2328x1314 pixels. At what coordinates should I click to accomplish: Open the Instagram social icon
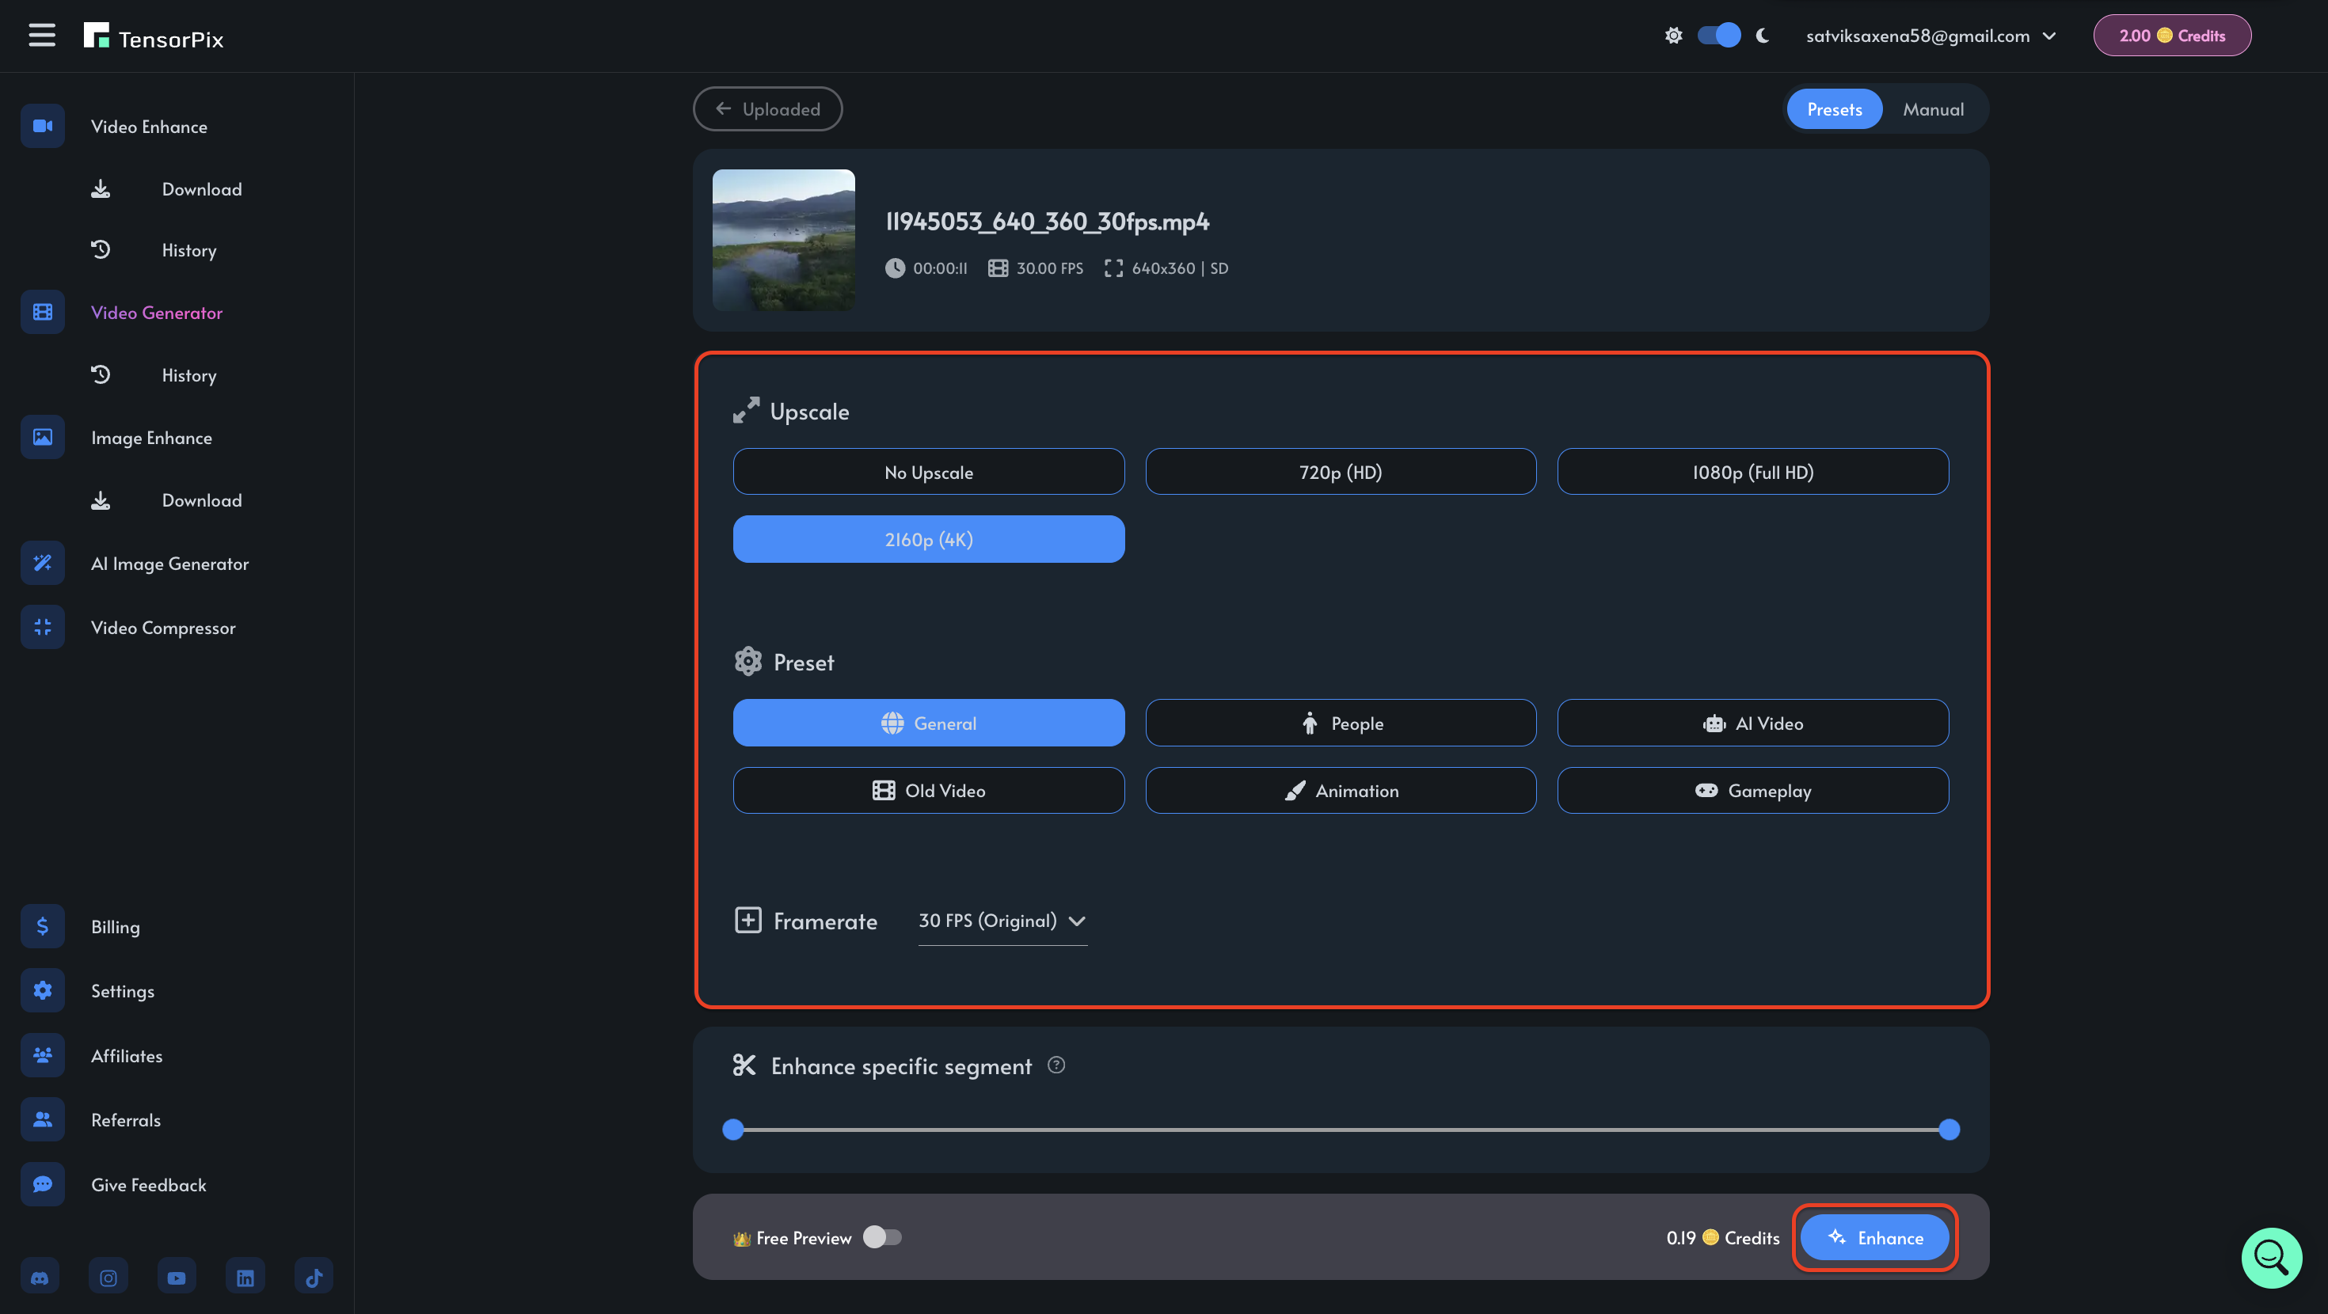[x=108, y=1277]
